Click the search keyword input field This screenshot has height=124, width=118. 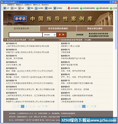click(26, 35)
